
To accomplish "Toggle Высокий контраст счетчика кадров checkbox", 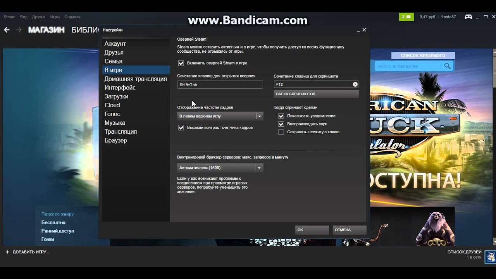I will pos(181,127).
